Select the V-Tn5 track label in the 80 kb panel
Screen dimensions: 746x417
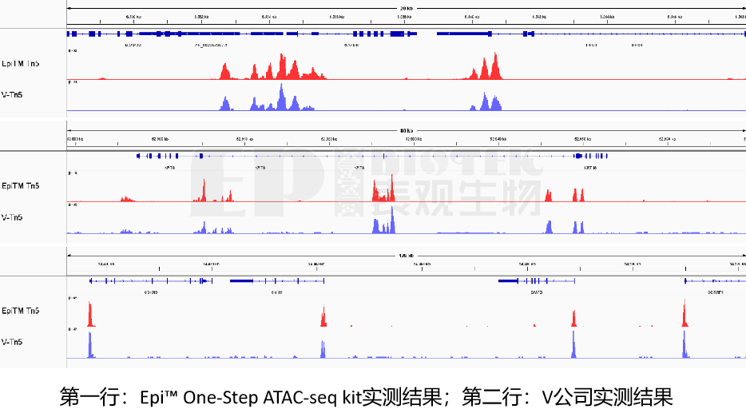(12, 217)
